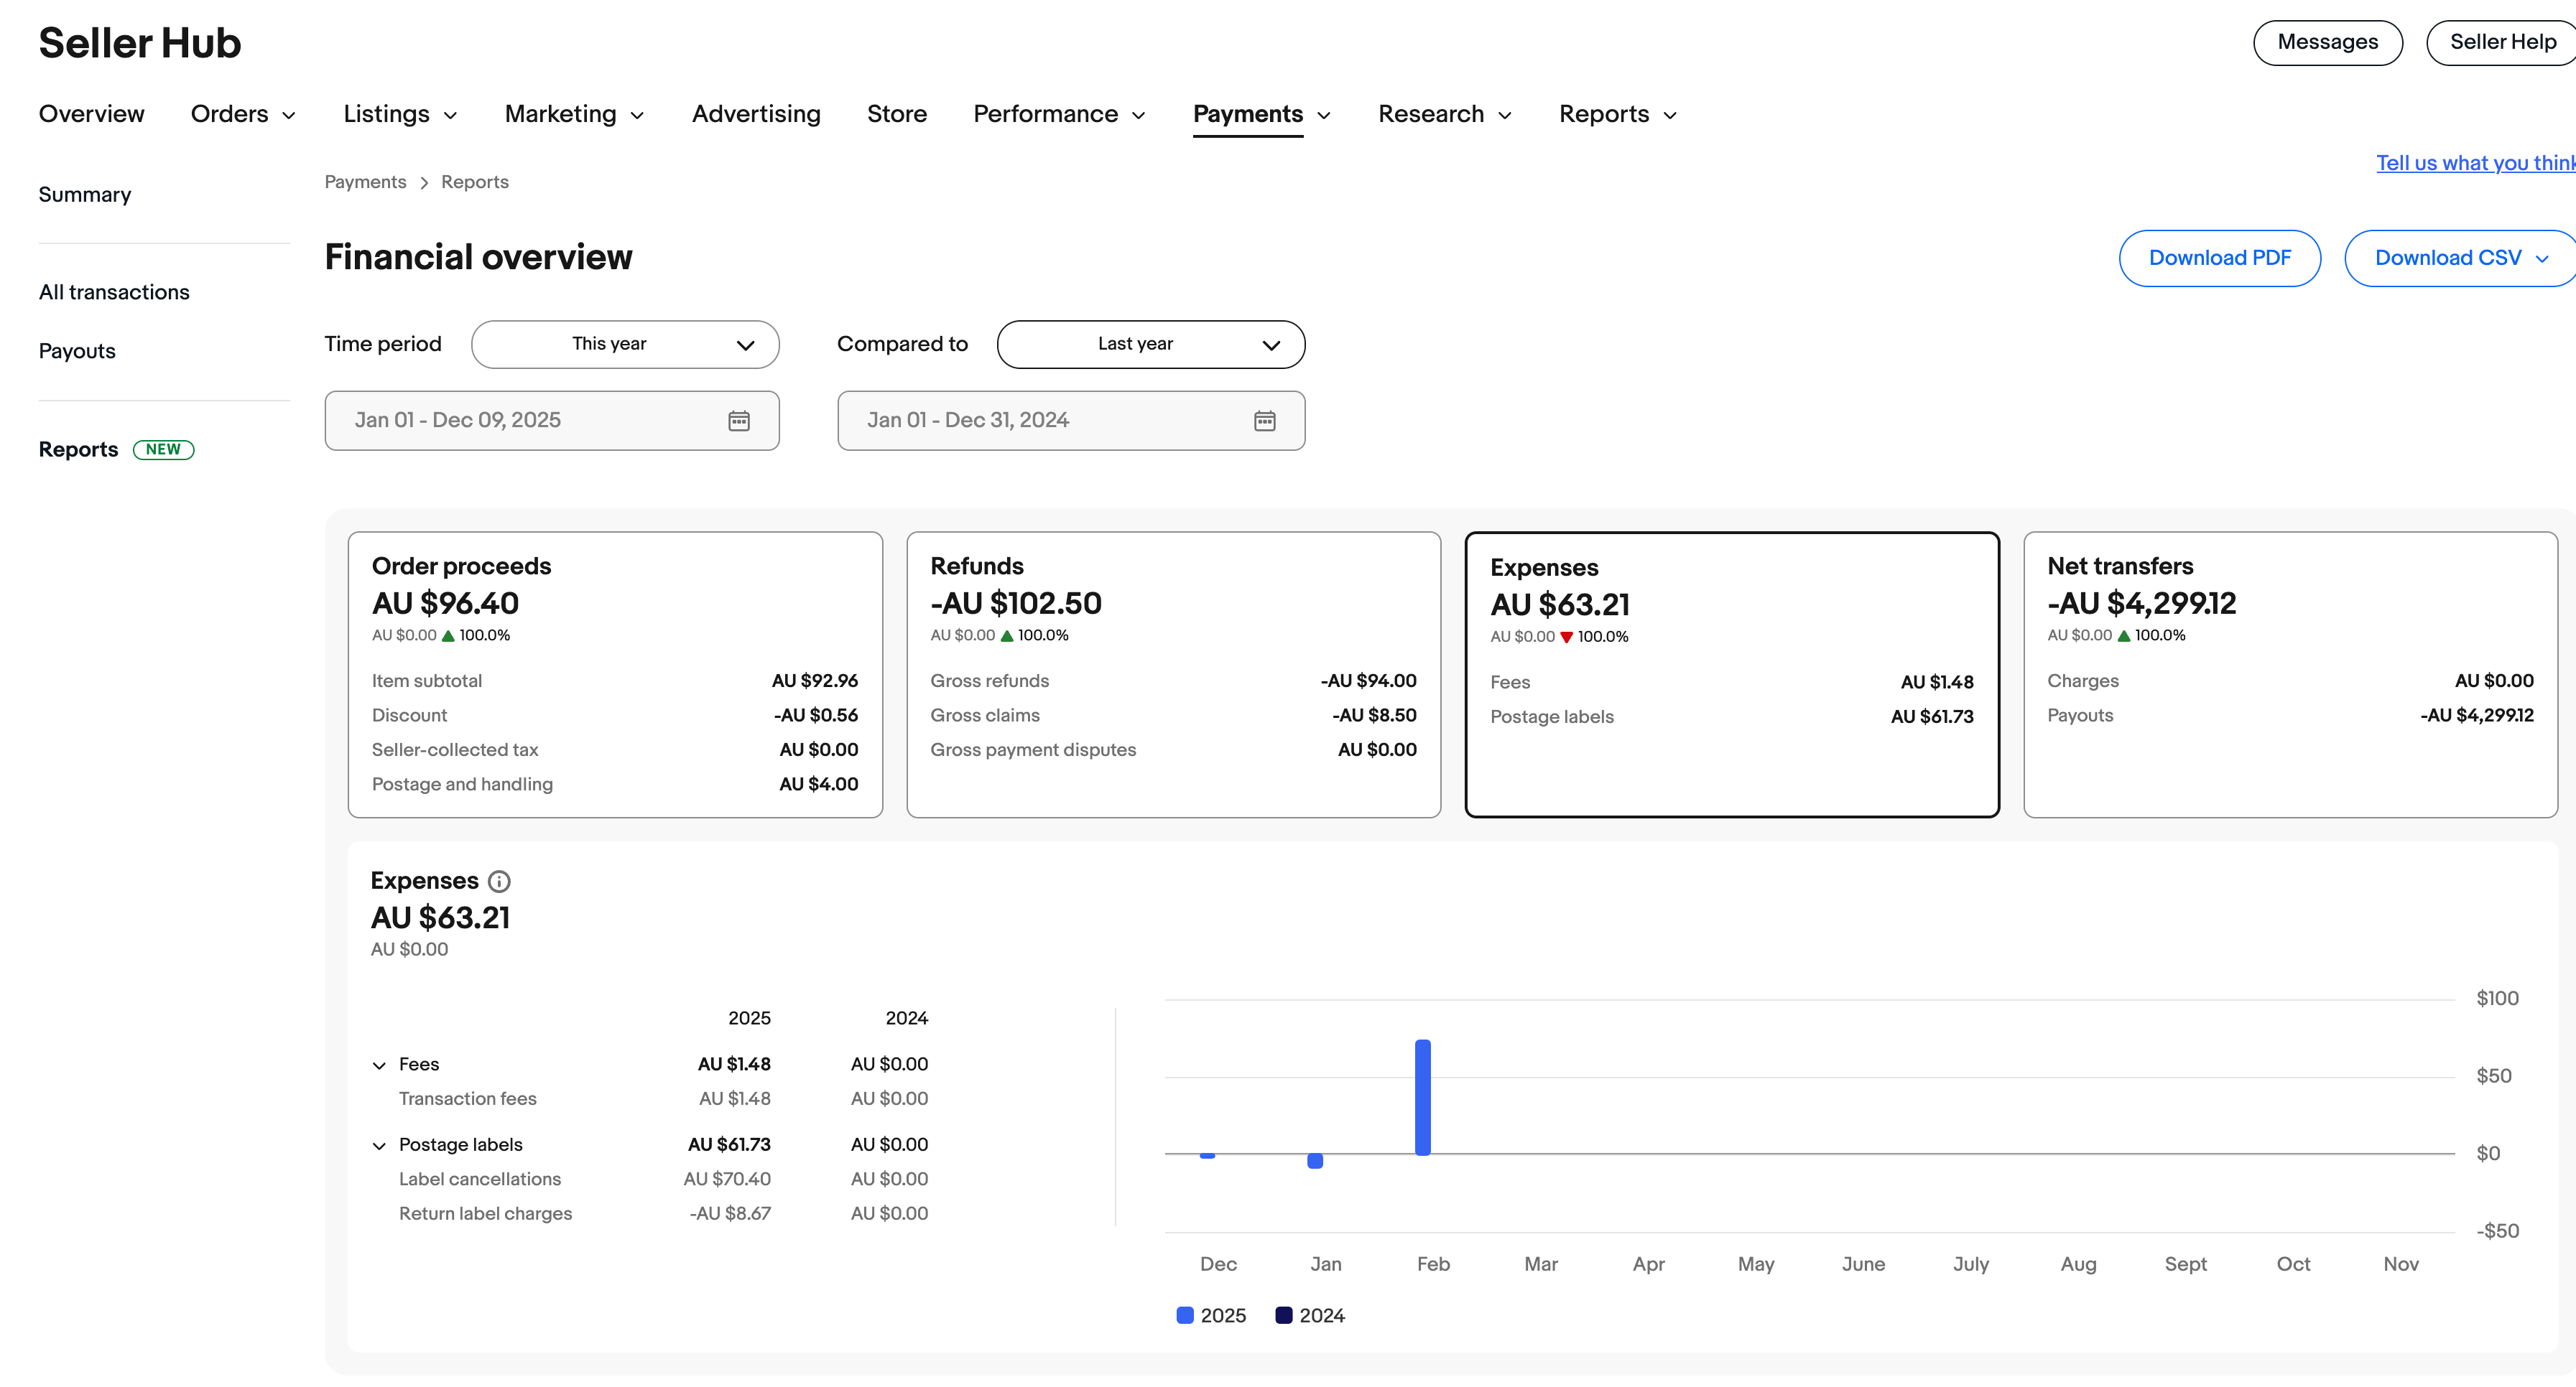The image size is (2576, 1387).
Task: Click the February bar in expenses chart
Action: [1422, 1097]
